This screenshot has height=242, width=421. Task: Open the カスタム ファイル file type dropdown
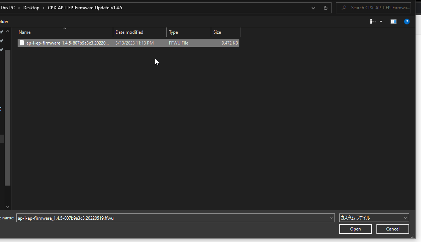click(374, 218)
